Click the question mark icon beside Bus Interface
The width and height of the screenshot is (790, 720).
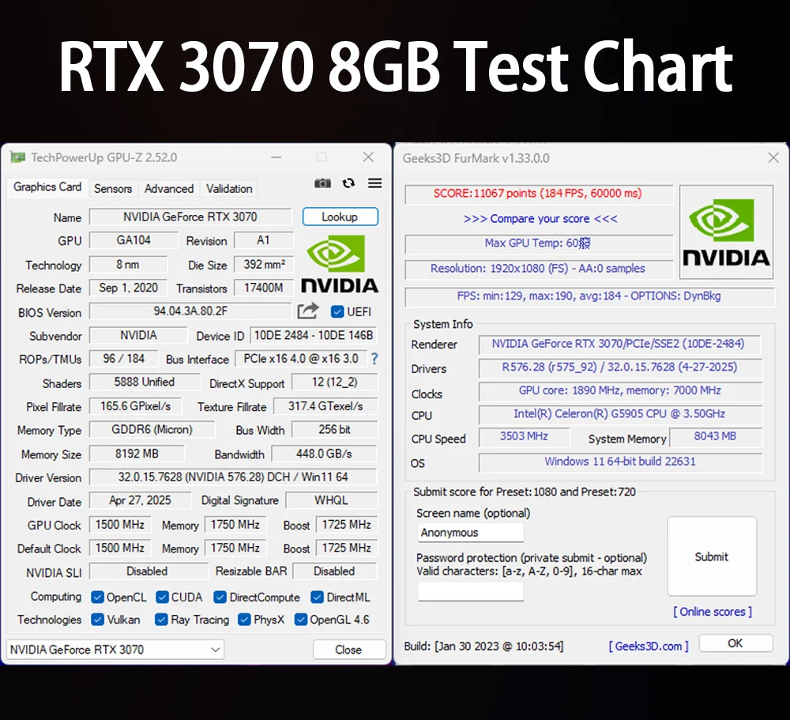click(374, 359)
